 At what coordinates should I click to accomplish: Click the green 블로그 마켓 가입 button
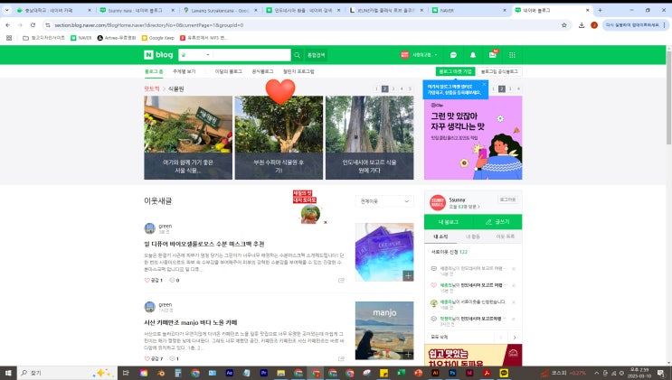click(x=455, y=71)
